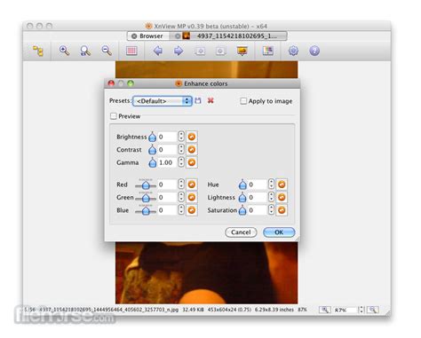Click the Brightness value input field

tap(167, 137)
